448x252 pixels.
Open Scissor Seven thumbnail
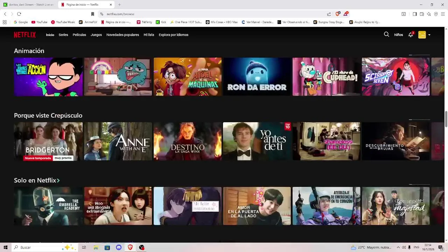point(396,77)
